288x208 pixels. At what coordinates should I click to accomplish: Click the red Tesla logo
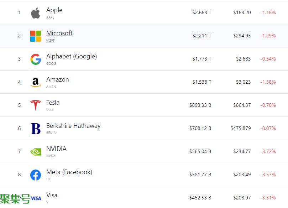pyautogui.click(x=36, y=105)
